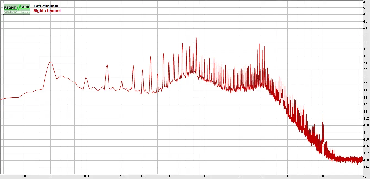Select the 'Left channel' legend label

pos(46,6)
